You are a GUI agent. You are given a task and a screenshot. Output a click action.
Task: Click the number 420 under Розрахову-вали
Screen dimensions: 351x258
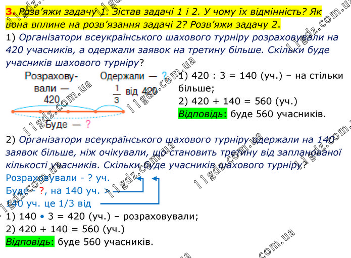pyautogui.click(x=51, y=99)
